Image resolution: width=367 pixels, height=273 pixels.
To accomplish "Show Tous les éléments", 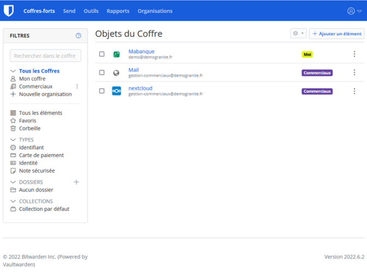I will point(41,113).
